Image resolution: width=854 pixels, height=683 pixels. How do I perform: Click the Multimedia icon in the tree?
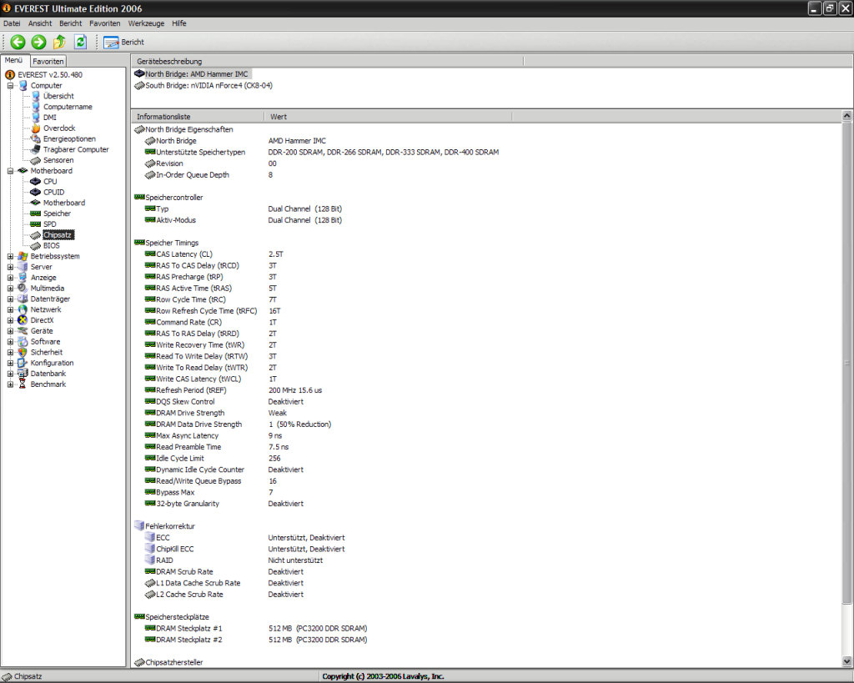[x=23, y=288]
